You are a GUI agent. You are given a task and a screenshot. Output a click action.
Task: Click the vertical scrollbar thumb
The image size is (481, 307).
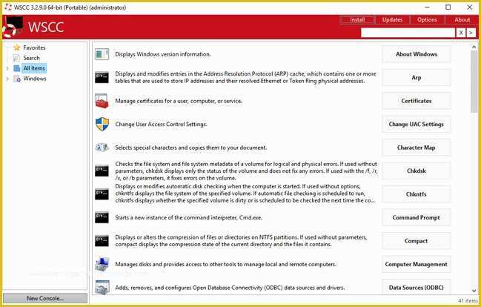click(474, 81)
